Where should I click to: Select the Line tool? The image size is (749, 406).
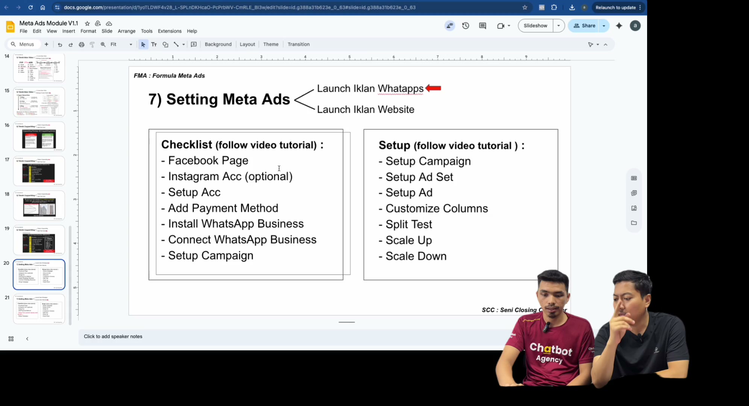[176, 44]
